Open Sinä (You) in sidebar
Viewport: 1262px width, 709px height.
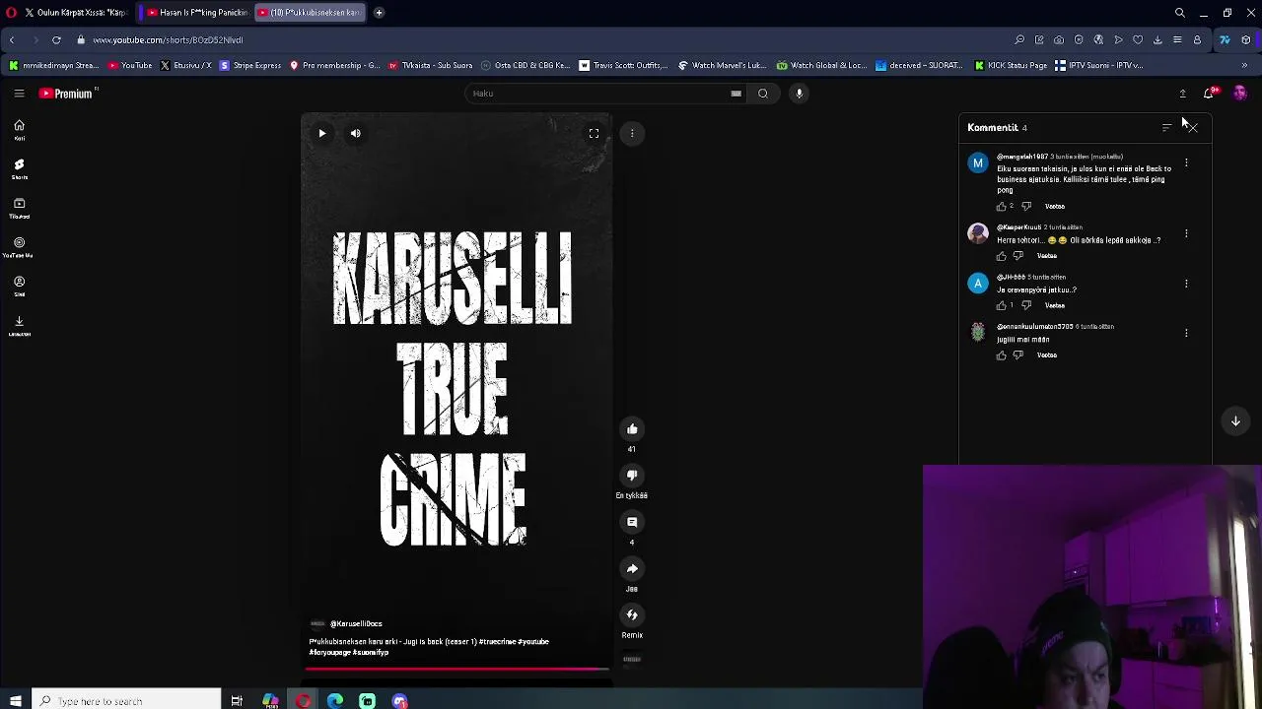click(x=19, y=287)
